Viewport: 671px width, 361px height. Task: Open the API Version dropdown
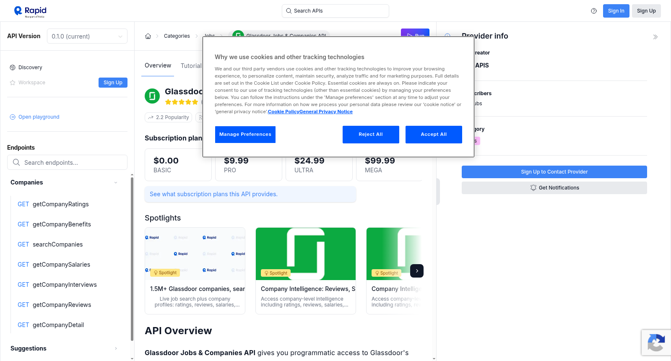point(87,36)
